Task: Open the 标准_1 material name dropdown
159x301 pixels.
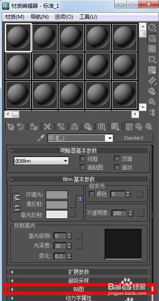Action: coord(80,138)
